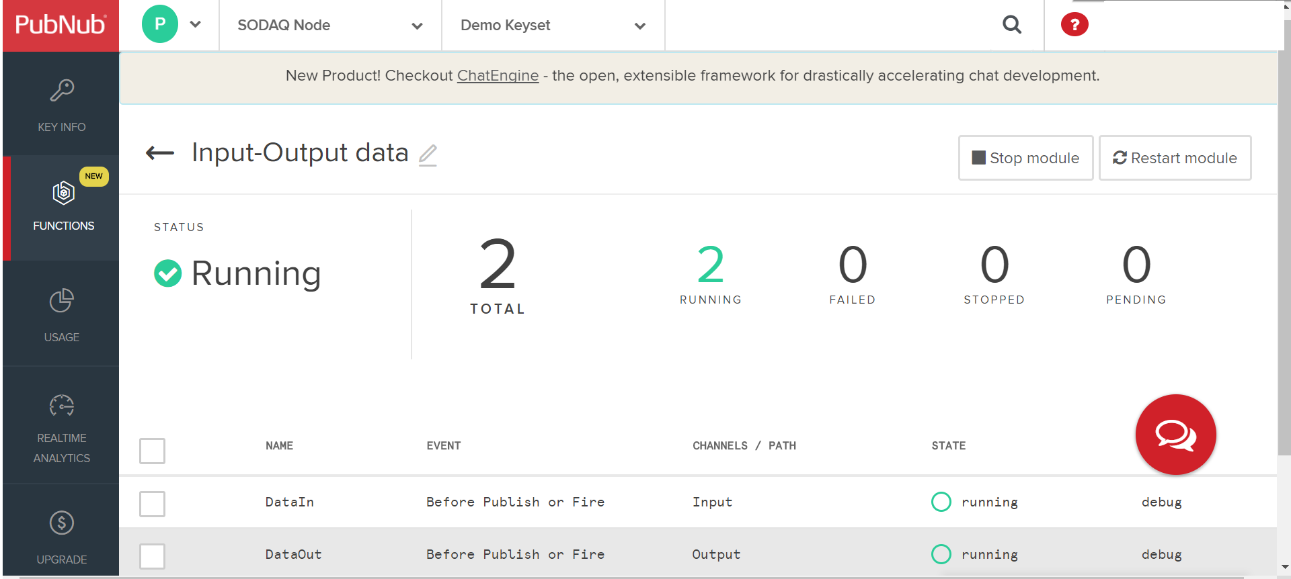Open the red chat support bubble
Viewport: 1291px width, 579px height.
pyautogui.click(x=1175, y=435)
